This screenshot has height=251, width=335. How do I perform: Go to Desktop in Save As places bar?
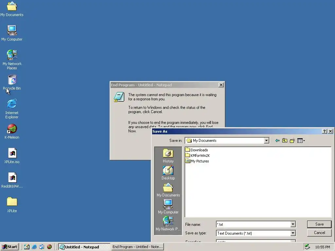coord(168,173)
